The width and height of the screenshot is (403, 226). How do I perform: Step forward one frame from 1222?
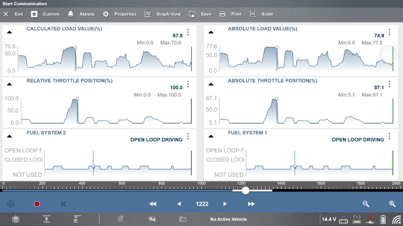point(225,204)
